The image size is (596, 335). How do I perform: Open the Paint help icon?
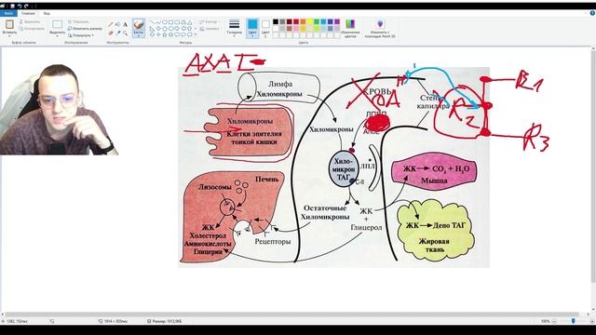(x=592, y=13)
